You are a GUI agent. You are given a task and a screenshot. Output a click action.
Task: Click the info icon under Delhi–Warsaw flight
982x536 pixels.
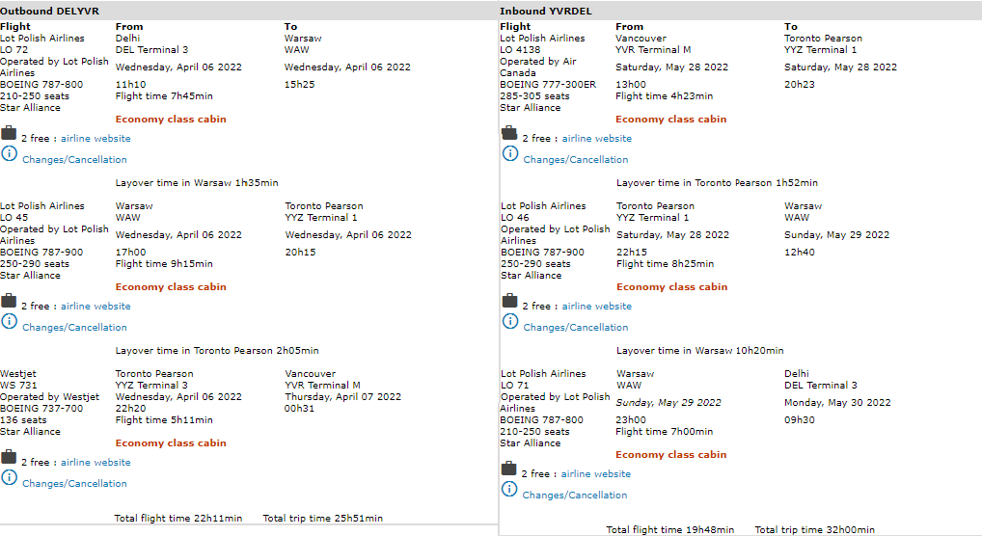tap(9, 154)
